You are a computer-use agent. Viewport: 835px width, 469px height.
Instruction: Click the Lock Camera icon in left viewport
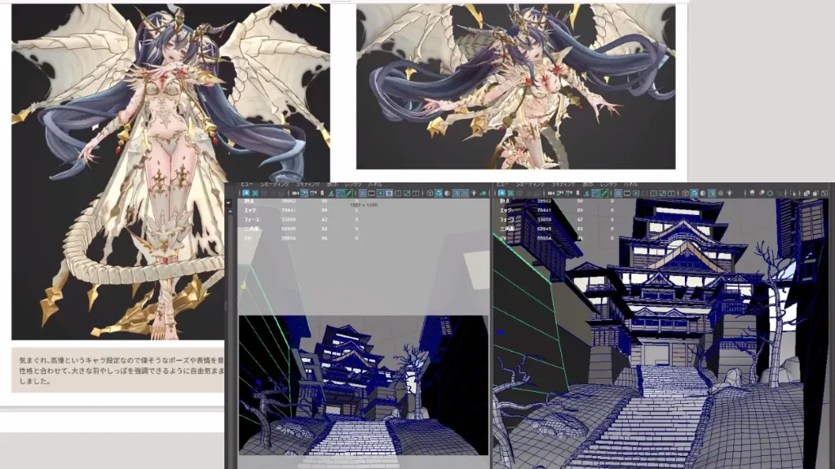[304, 193]
